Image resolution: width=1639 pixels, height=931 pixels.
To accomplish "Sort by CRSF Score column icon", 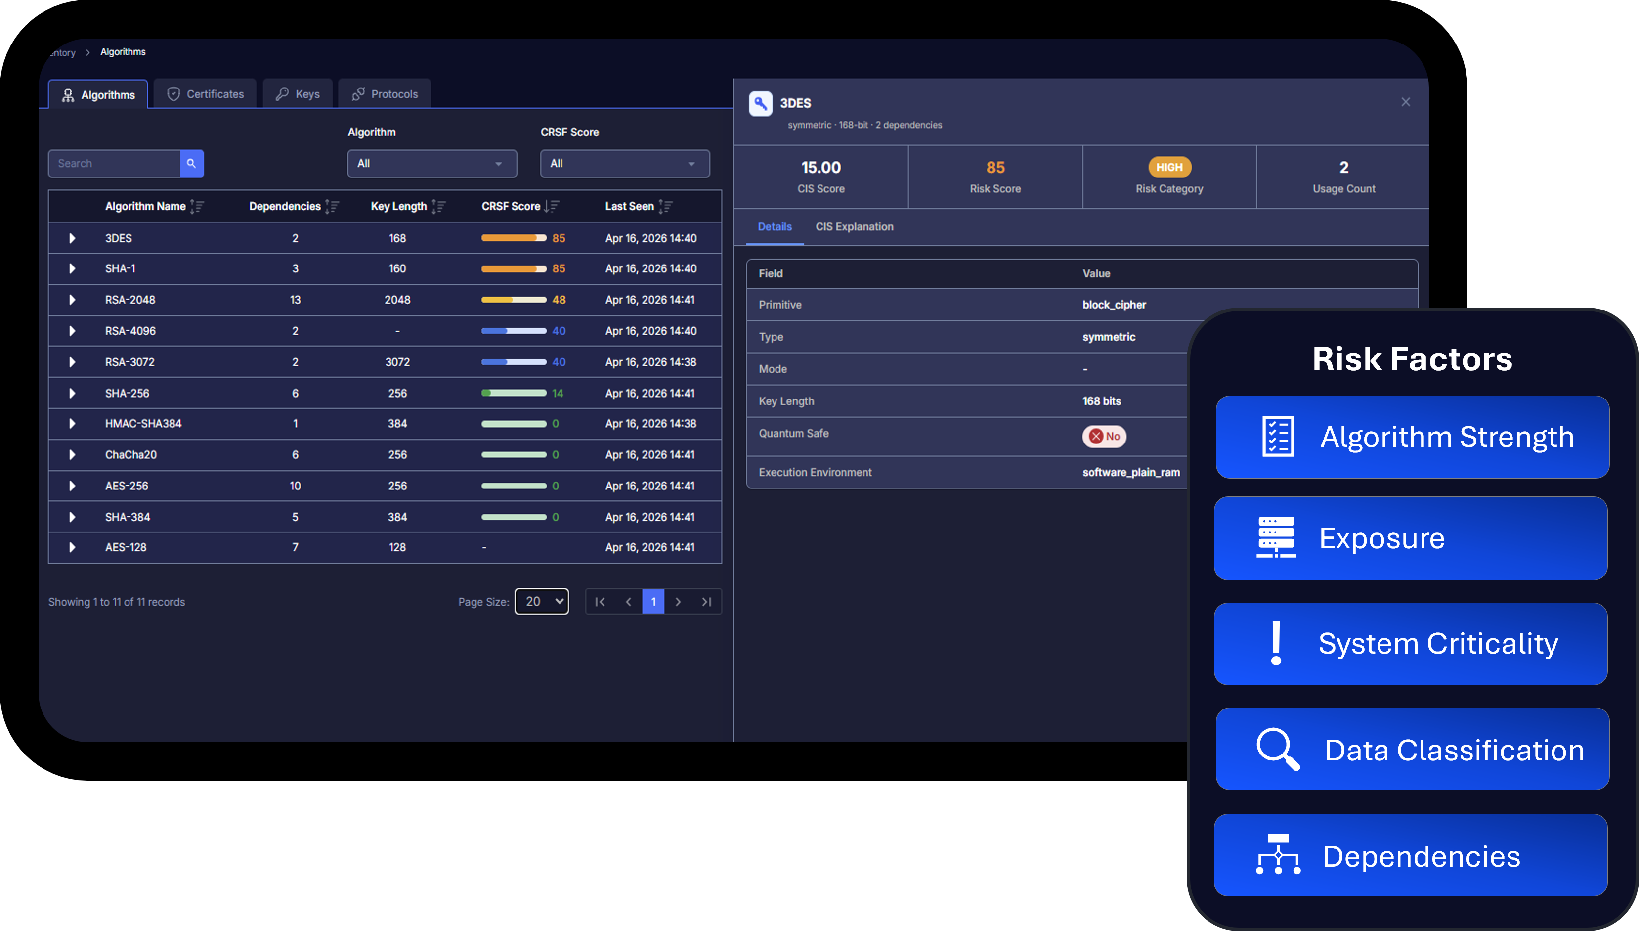I will tap(552, 206).
